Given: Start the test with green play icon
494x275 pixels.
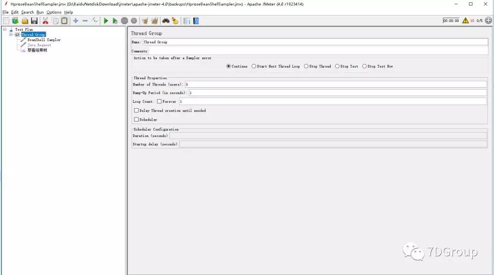Looking at the screenshot, I should coord(106,21).
